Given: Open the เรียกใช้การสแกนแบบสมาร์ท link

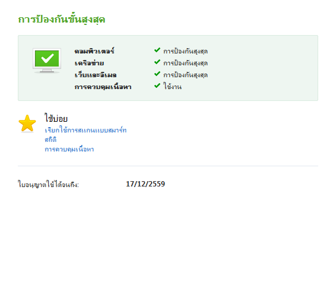Looking at the screenshot, I should pyautogui.click(x=85, y=130).
